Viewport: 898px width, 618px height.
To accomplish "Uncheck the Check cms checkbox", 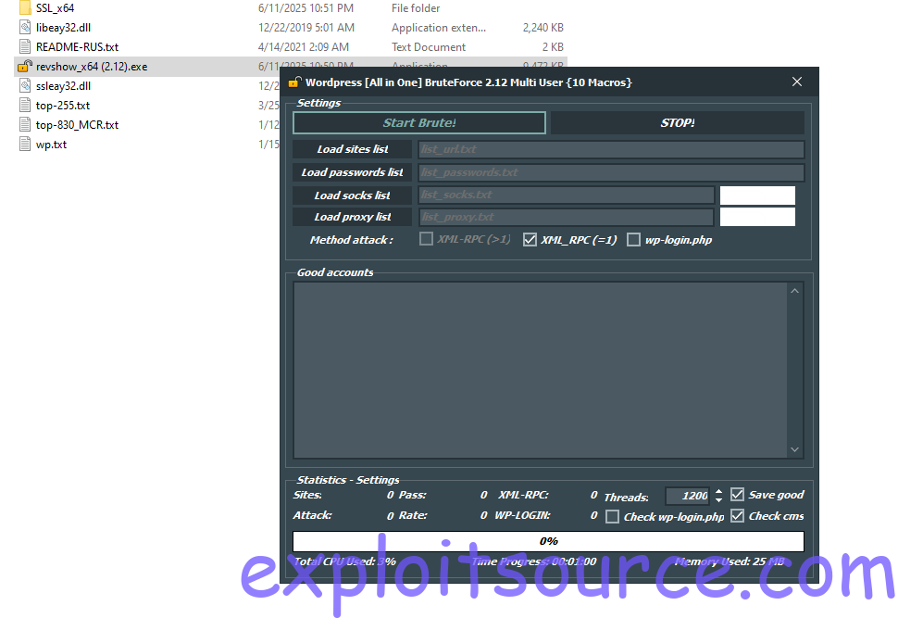I will (x=737, y=516).
